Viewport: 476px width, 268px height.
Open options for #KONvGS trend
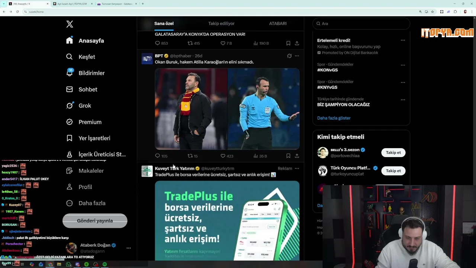(x=403, y=65)
